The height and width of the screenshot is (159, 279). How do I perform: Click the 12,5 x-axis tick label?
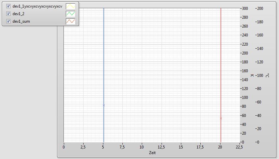tap(161, 147)
